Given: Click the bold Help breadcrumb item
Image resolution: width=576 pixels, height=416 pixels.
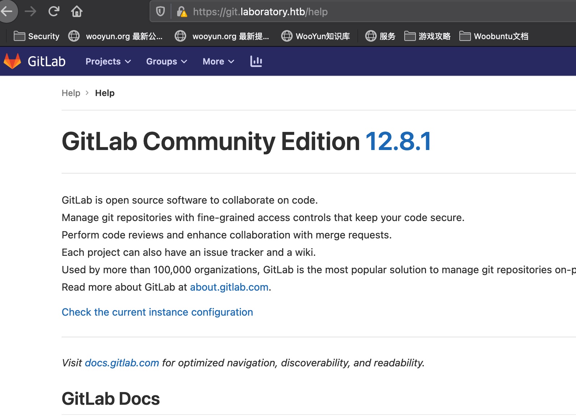Looking at the screenshot, I should pyautogui.click(x=105, y=93).
